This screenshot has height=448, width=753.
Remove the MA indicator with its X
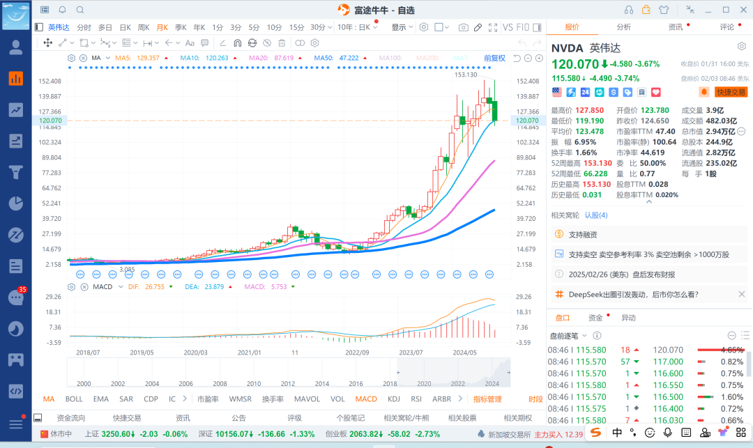pos(83,58)
